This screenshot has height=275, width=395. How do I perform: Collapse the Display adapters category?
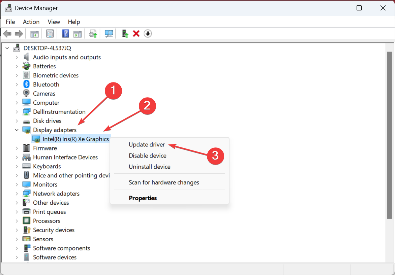pos(17,130)
